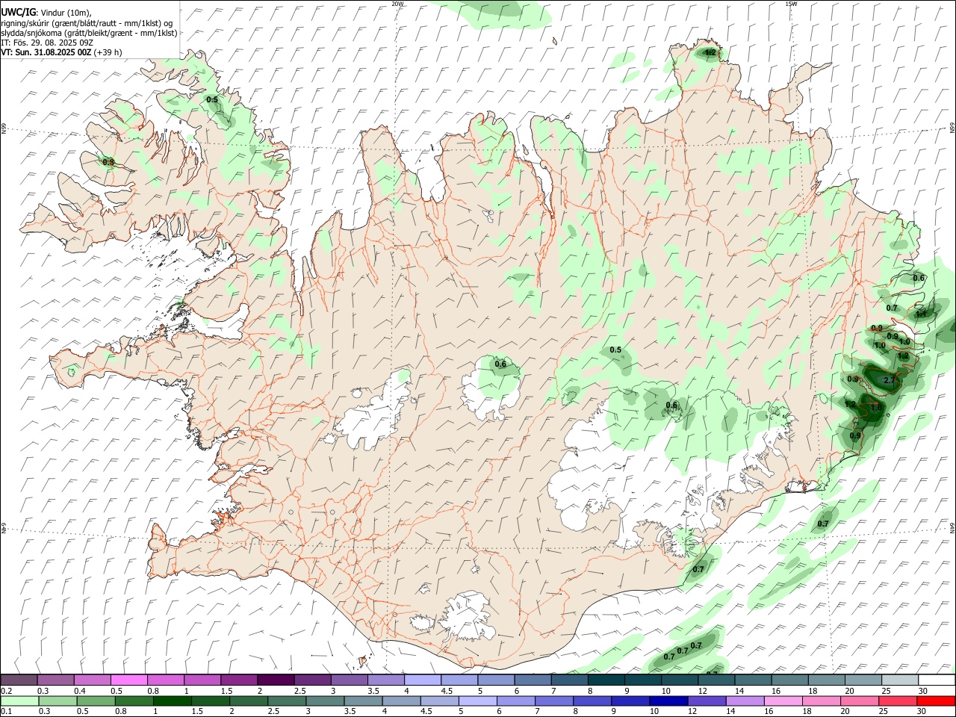Click the '0.1' label under the mint rain swatch

coord(5,712)
